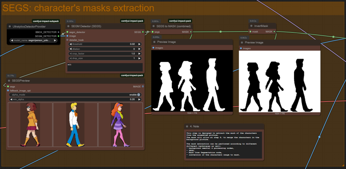Click the detailer_hook input port
This screenshot has width=346, height=169.
point(67,40)
